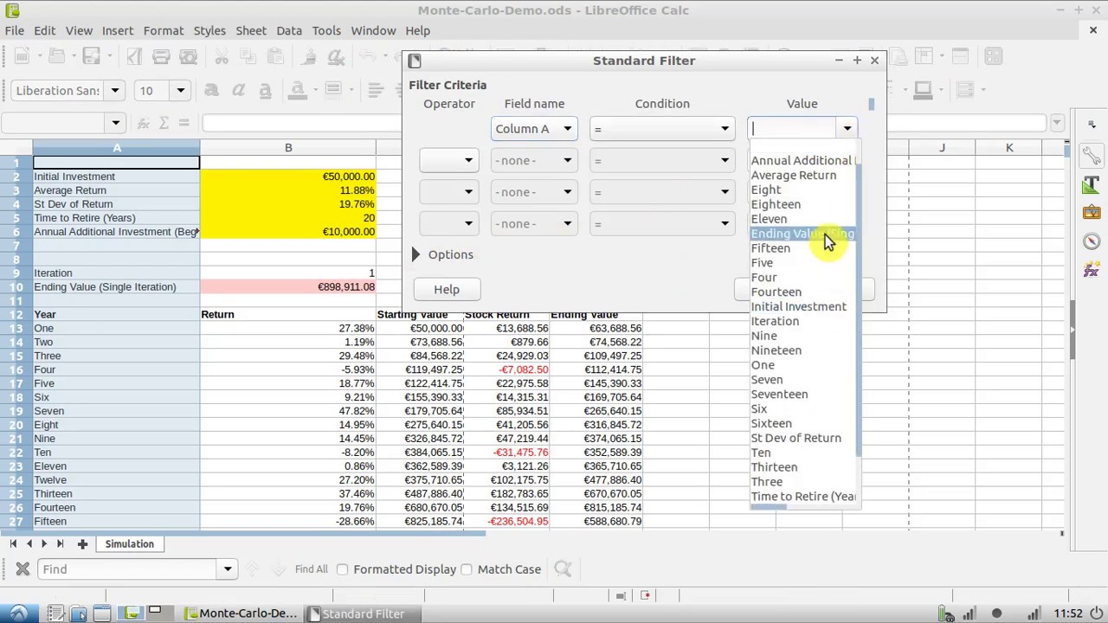Expand the Options section in filter dialog
This screenshot has height=623, width=1108.
443,254
